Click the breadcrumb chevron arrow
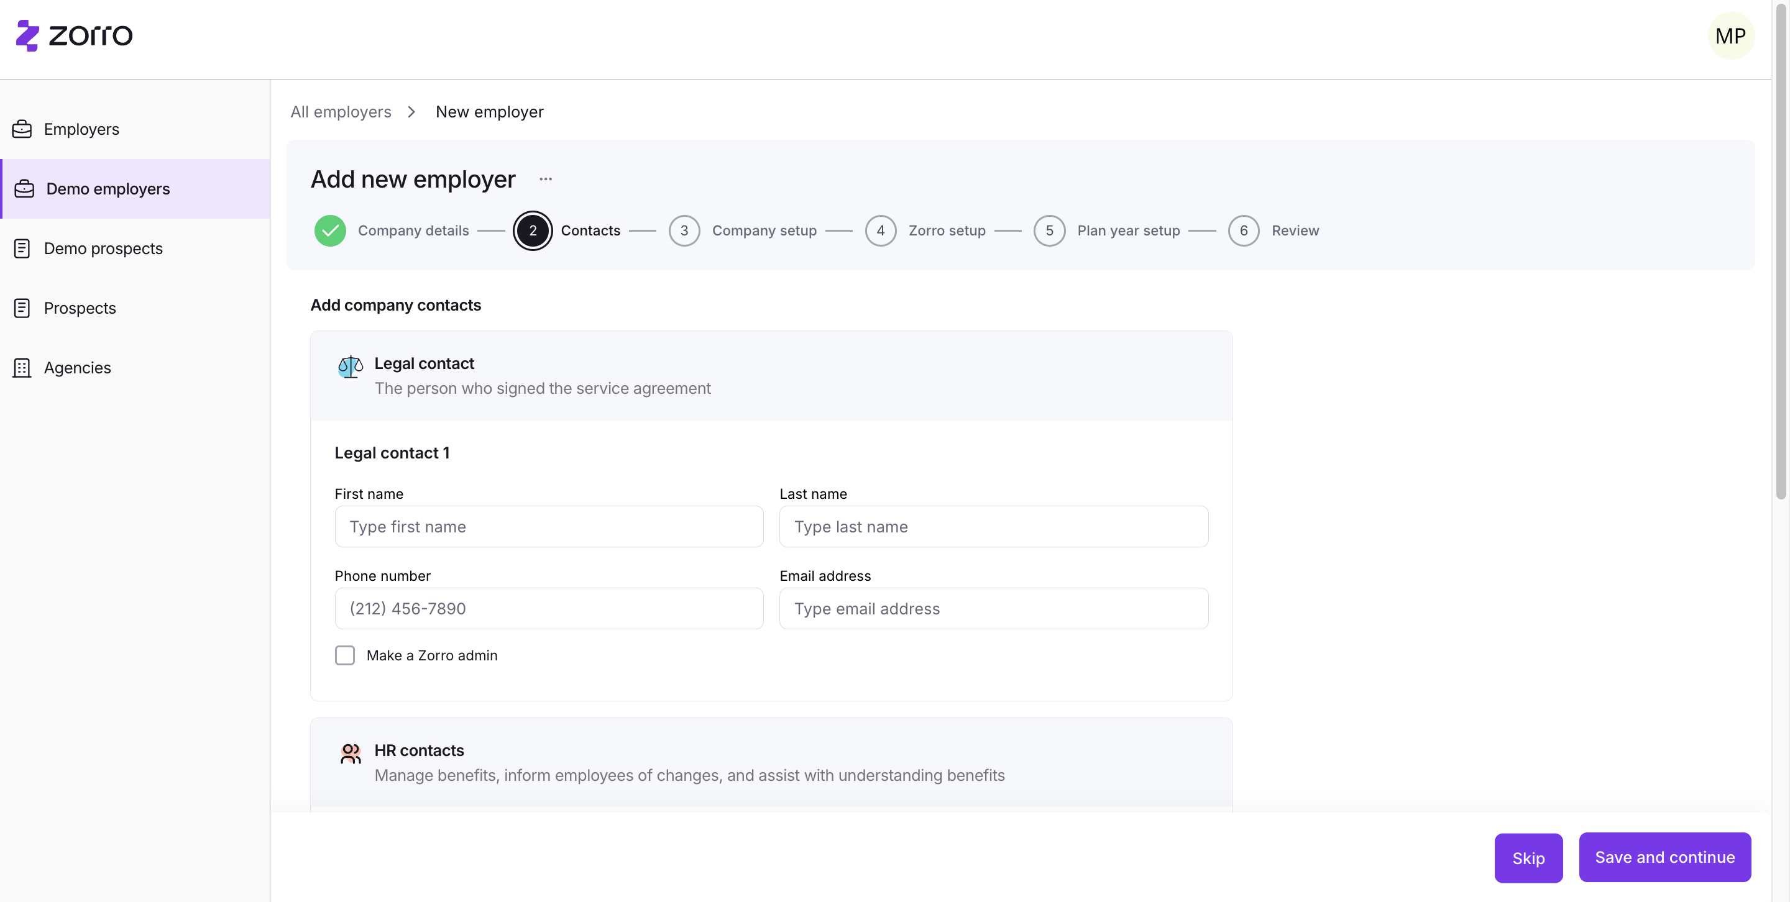The width and height of the screenshot is (1790, 902). [411, 112]
